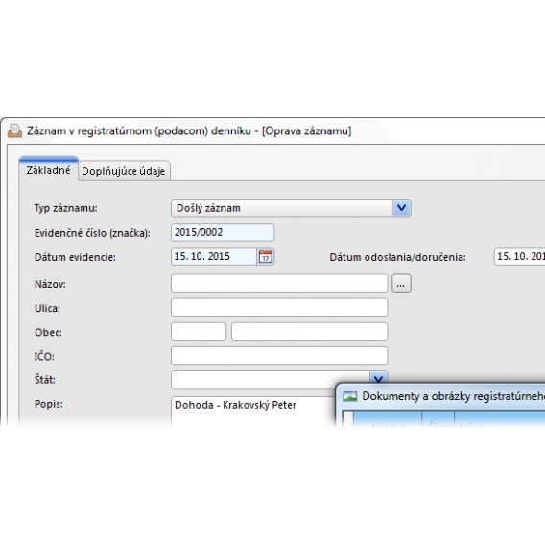Open the Štát dropdown arrow

pyautogui.click(x=378, y=378)
